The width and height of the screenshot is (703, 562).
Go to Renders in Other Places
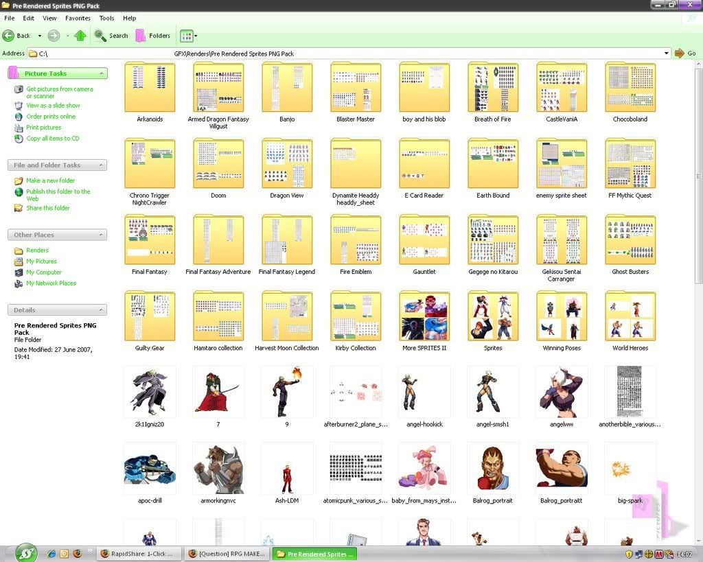pos(37,250)
